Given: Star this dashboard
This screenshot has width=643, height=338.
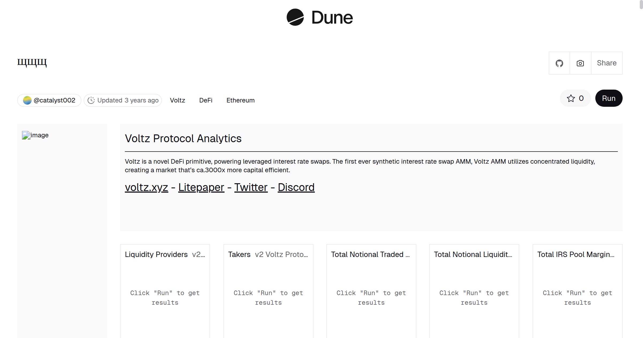Looking at the screenshot, I should 575,98.
